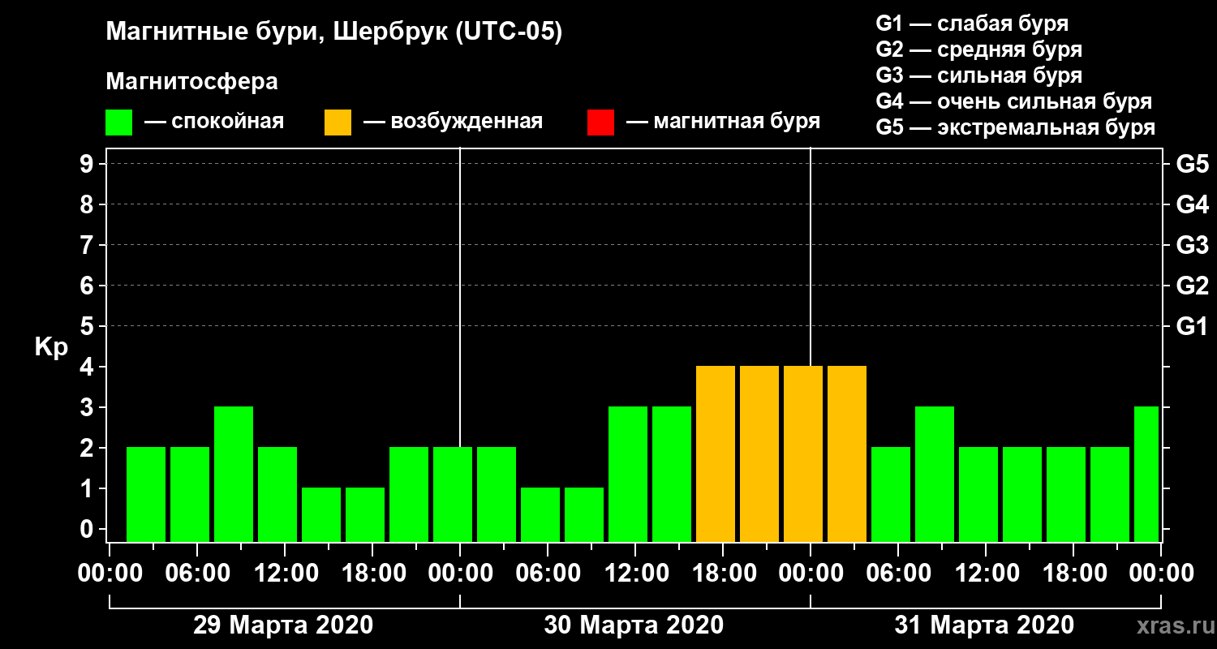Click the G5 storm level label on right axis

click(x=1192, y=165)
